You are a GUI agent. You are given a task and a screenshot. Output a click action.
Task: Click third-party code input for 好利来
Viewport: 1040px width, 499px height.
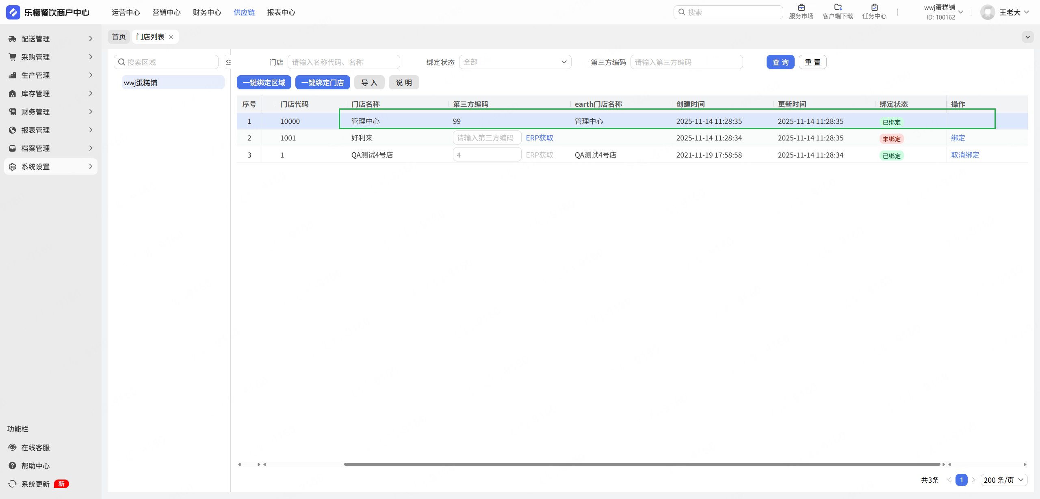click(x=487, y=138)
